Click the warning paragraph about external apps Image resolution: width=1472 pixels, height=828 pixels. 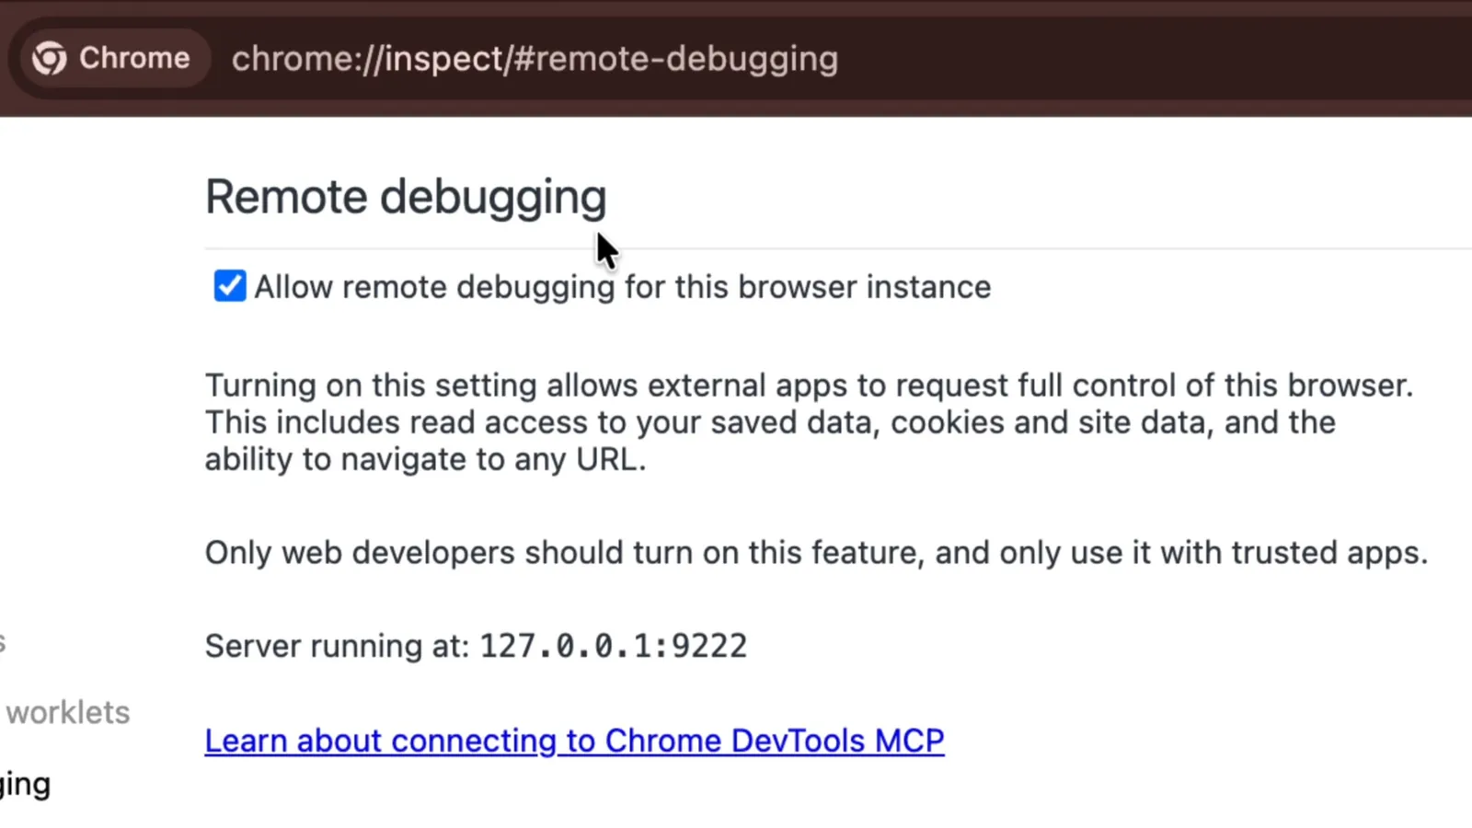pyautogui.click(x=808, y=421)
